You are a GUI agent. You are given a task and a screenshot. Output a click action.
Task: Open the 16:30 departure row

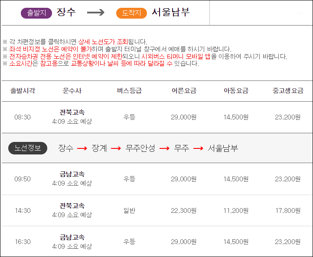tap(156, 242)
